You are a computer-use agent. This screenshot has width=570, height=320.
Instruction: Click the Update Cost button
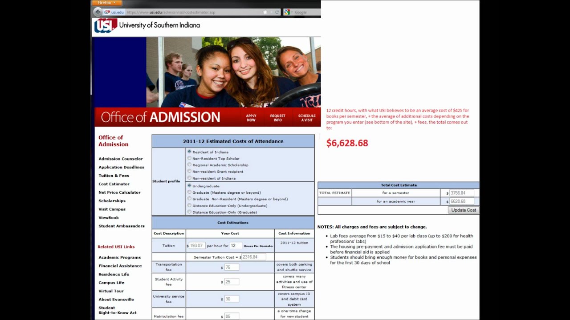(464, 210)
